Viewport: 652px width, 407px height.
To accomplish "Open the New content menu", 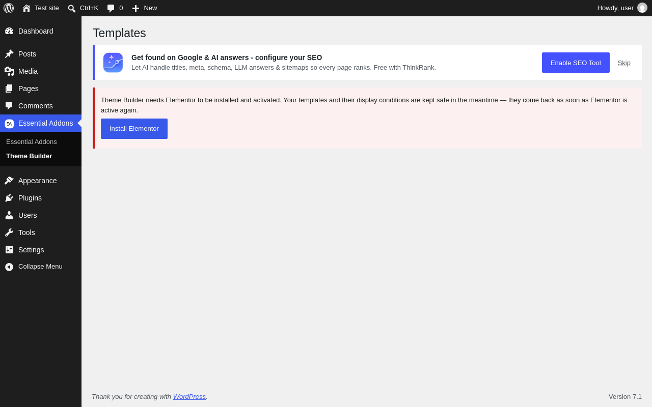I will click(145, 8).
